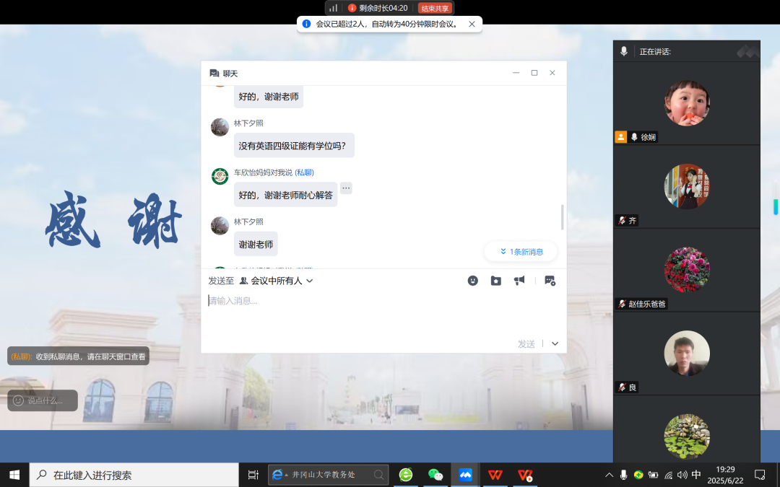The height and width of the screenshot is (487, 780).
Task: Open the send options arrow next to 发送
Action: click(555, 344)
